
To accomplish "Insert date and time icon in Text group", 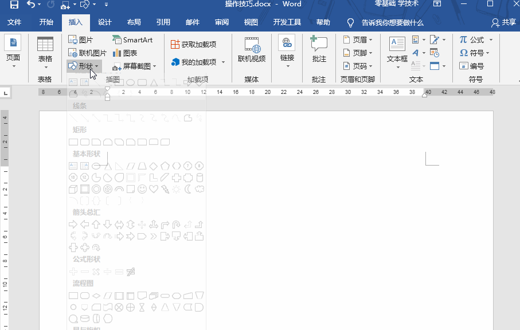I will (435, 53).
